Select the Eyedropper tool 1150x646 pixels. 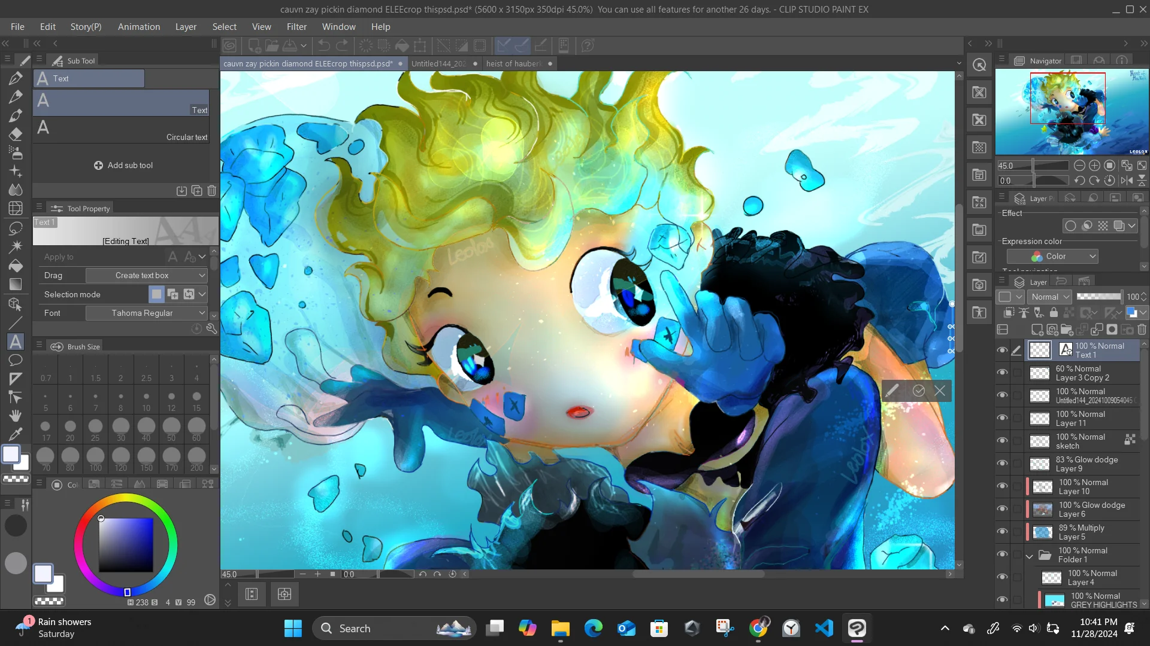(16, 434)
